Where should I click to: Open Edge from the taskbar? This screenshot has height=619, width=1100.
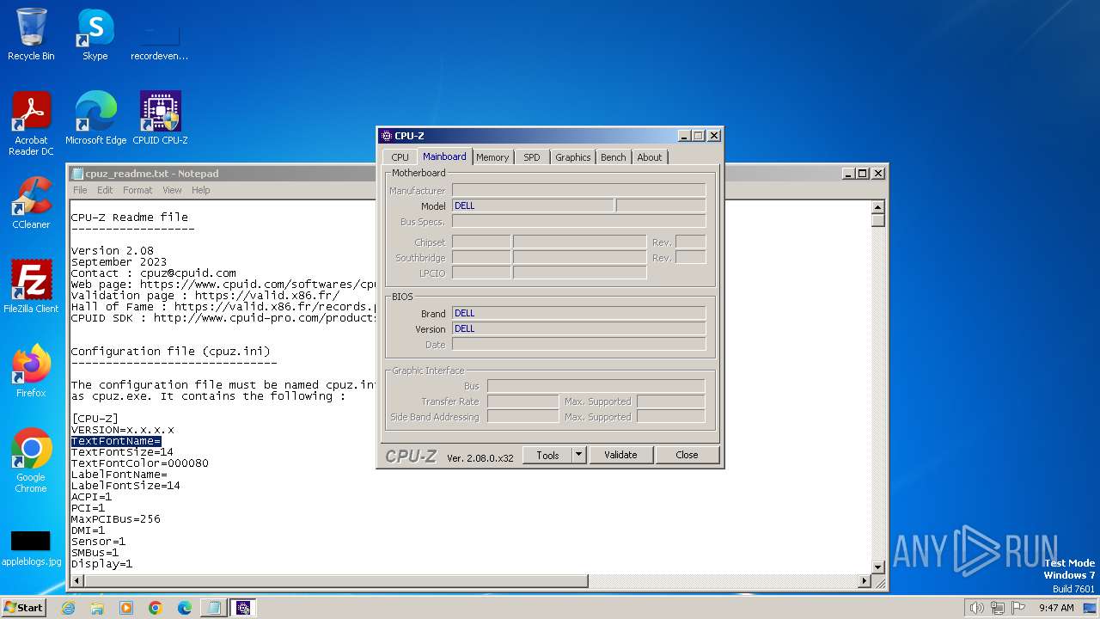pyautogui.click(x=185, y=608)
